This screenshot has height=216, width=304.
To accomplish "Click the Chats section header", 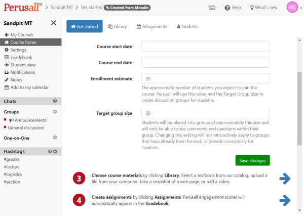I will click(x=30, y=101).
